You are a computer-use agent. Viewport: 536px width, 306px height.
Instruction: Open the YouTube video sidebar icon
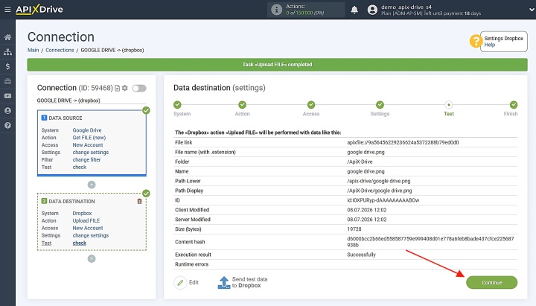pos(7,96)
